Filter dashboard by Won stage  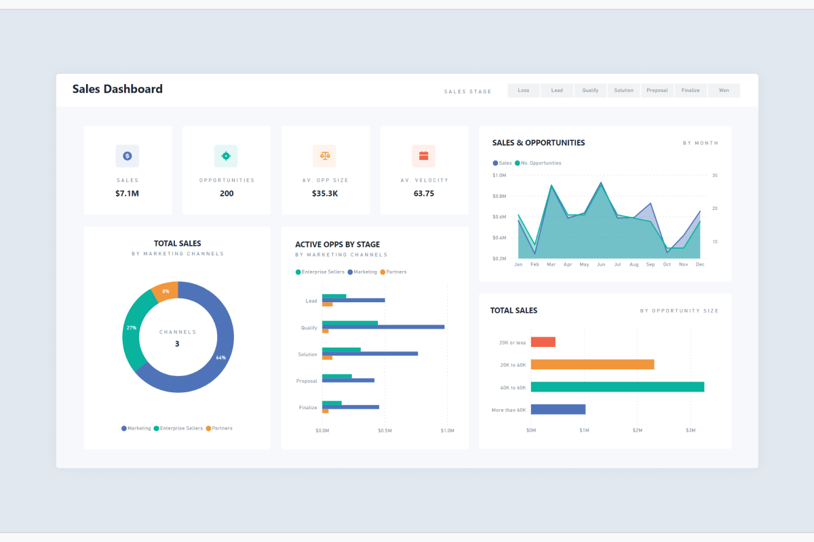pyautogui.click(x=724, y=91)
